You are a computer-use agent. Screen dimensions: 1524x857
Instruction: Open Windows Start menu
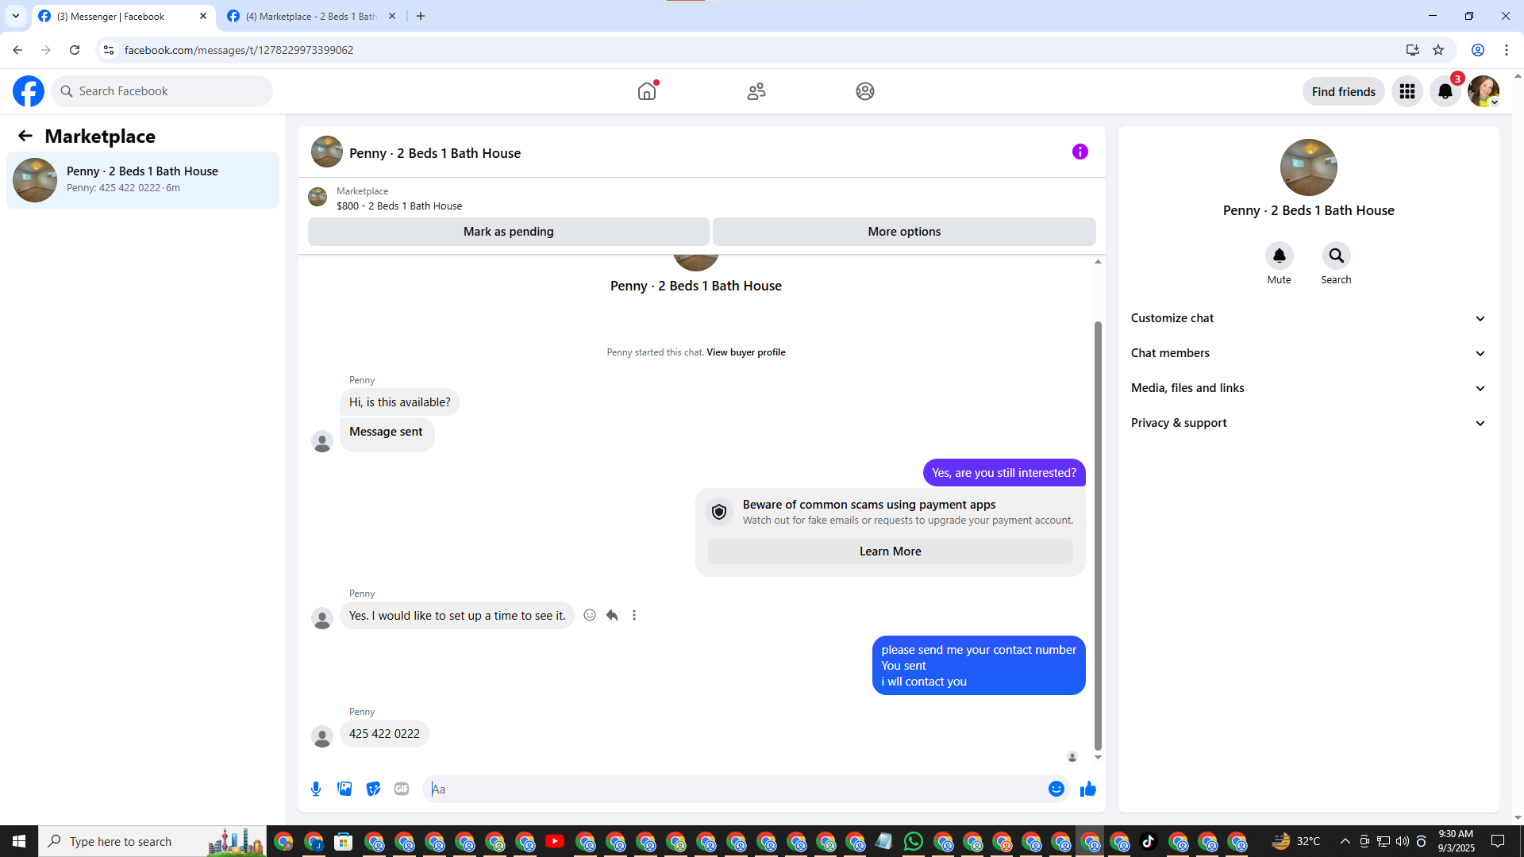tap(19, 841)
